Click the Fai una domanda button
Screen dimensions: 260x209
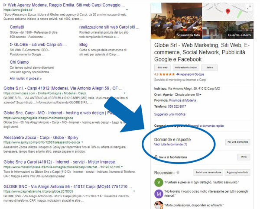pyautogui.click(x=237, y=142)
